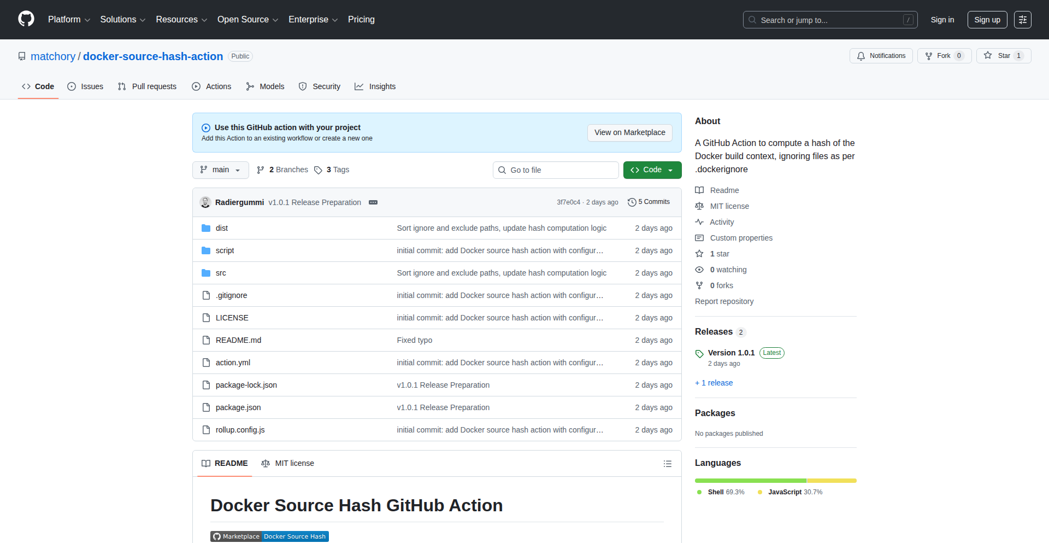Open the Activity pulse icon

699,222
